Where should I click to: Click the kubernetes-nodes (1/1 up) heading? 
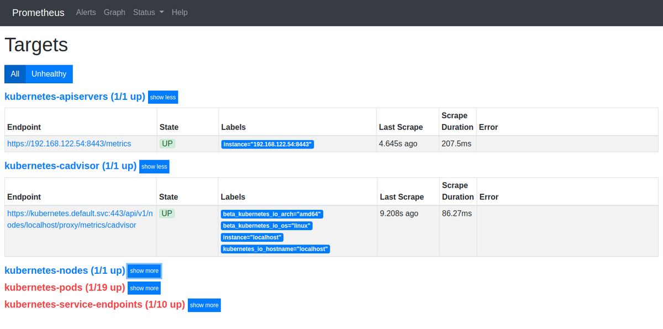coord(65,270)
